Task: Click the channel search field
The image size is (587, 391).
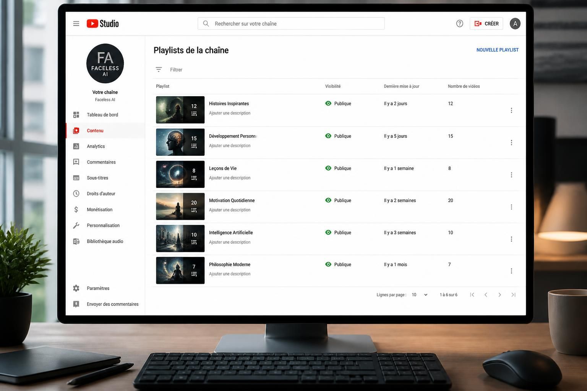Action: tap(291, 24)
